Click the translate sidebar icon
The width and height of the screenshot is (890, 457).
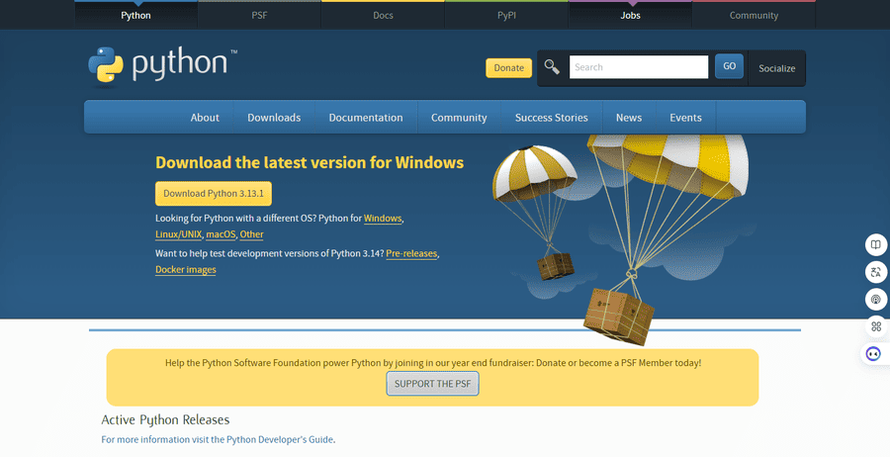[874, 272]
